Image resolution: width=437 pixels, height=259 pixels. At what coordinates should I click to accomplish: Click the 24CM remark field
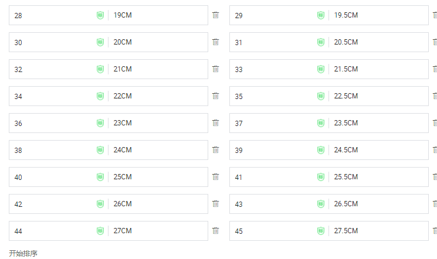pyautogui.click(x=158, y=150)
